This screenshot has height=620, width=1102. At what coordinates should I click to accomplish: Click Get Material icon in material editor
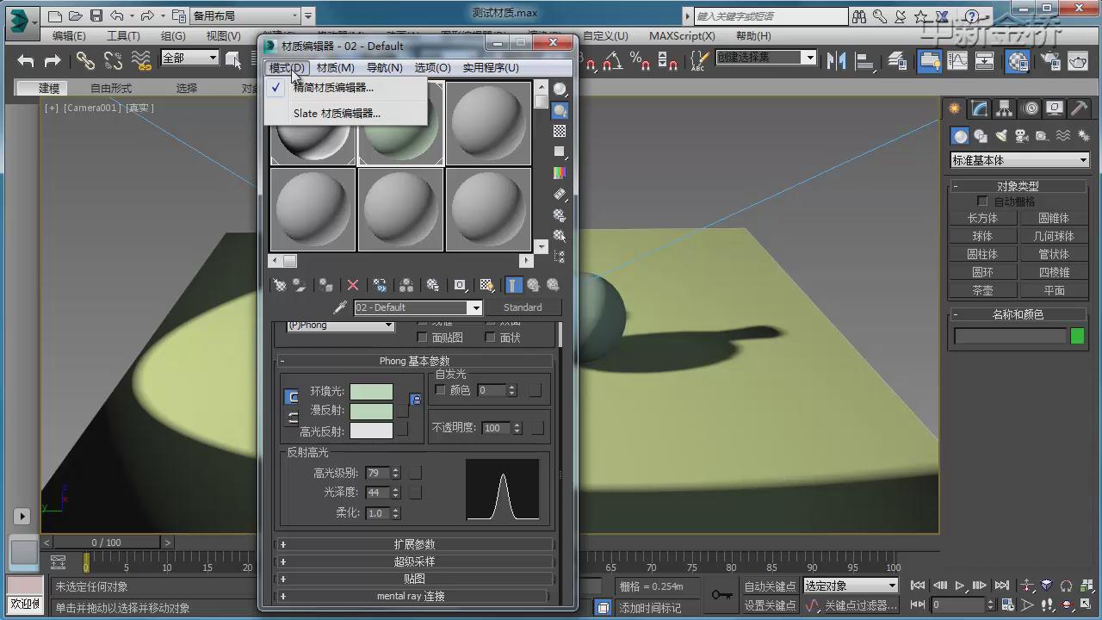(x=280, y=285)
